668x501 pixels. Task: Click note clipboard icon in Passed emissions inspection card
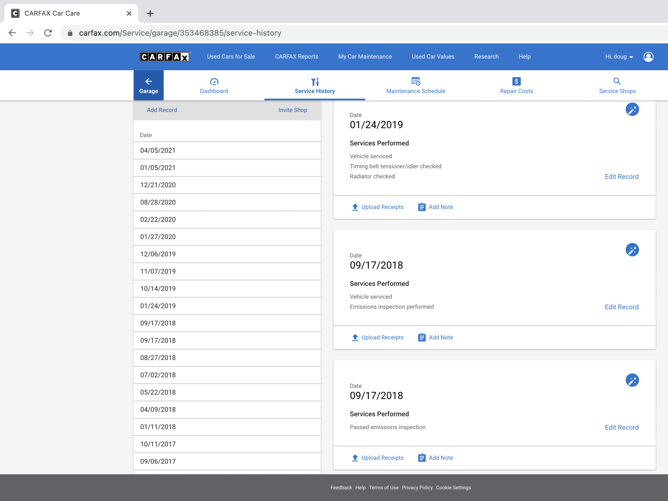[422, 458]
